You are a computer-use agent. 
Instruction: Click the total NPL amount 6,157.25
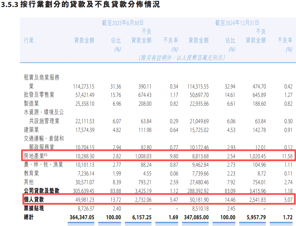pyautogui.click(x=140, y=218)
